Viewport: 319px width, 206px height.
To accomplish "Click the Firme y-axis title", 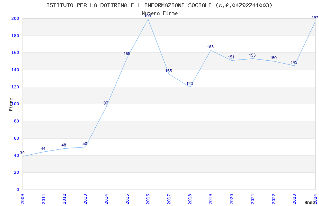I will pyautogui.click(x=11, y=104).
